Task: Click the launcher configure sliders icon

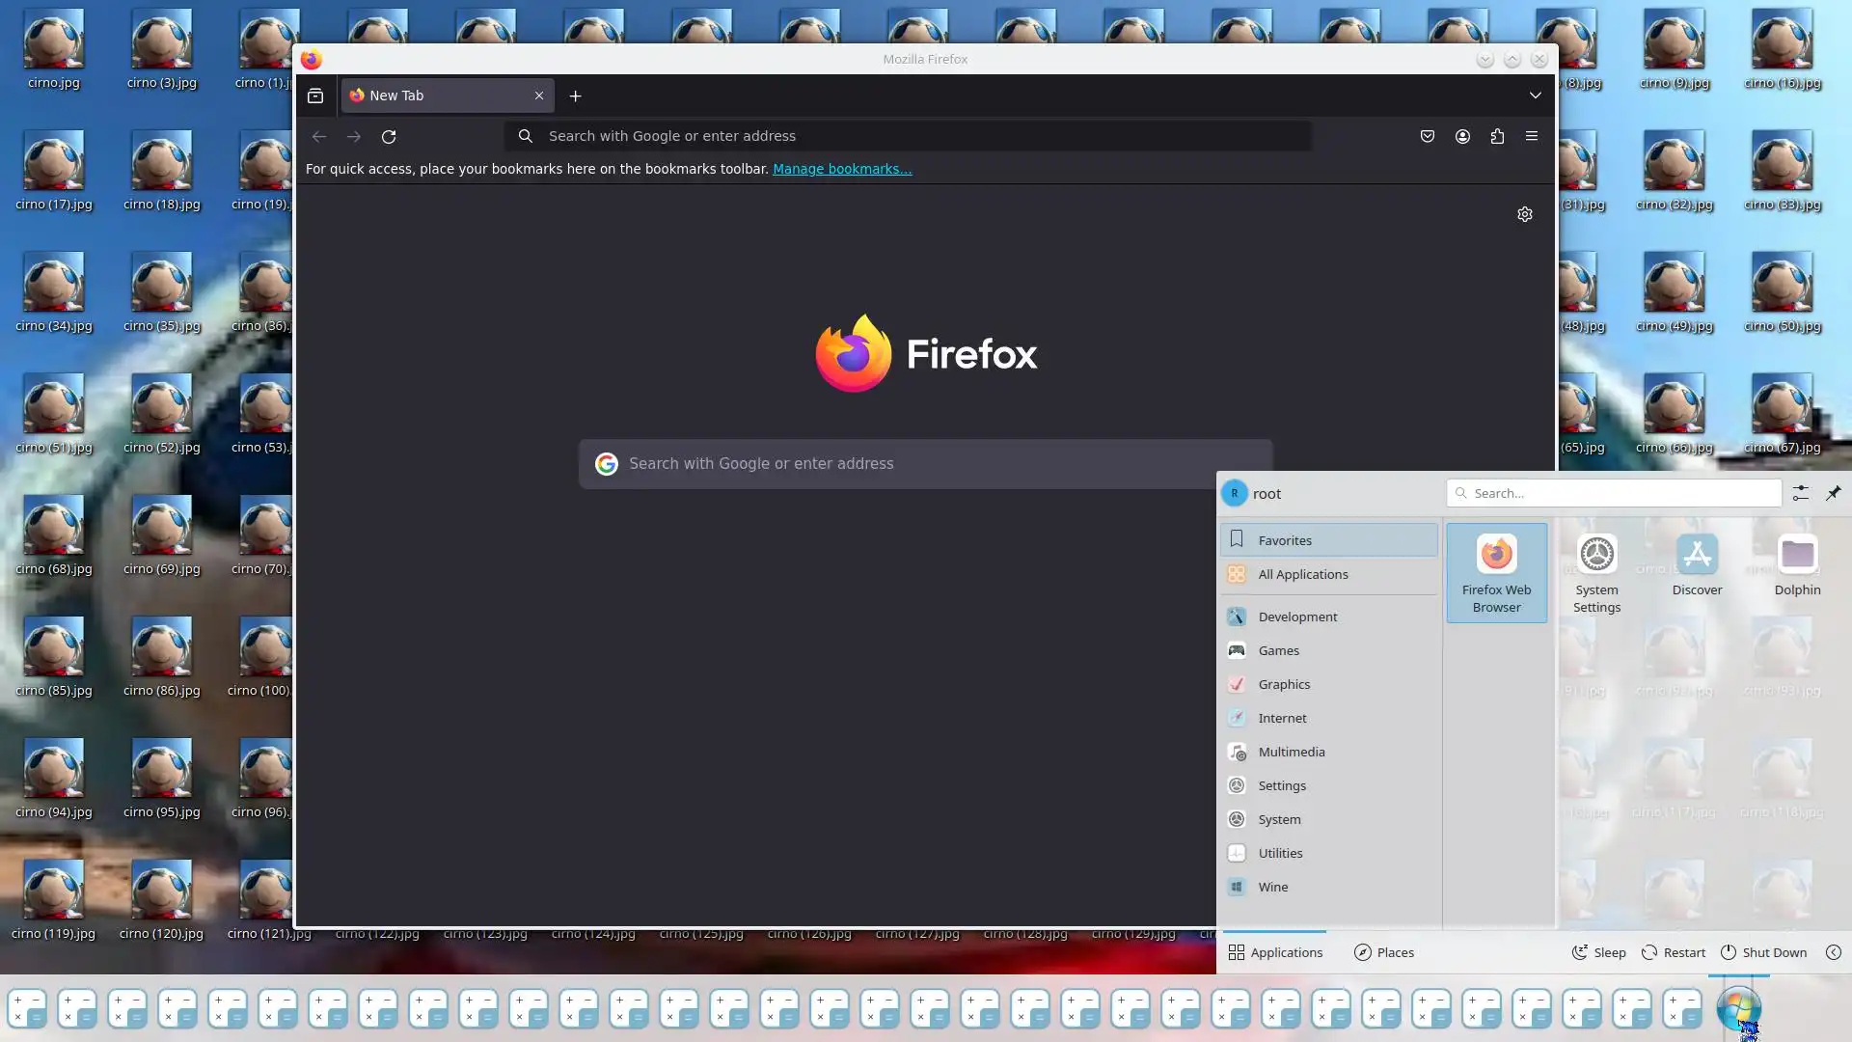Action: (1800, 493)
